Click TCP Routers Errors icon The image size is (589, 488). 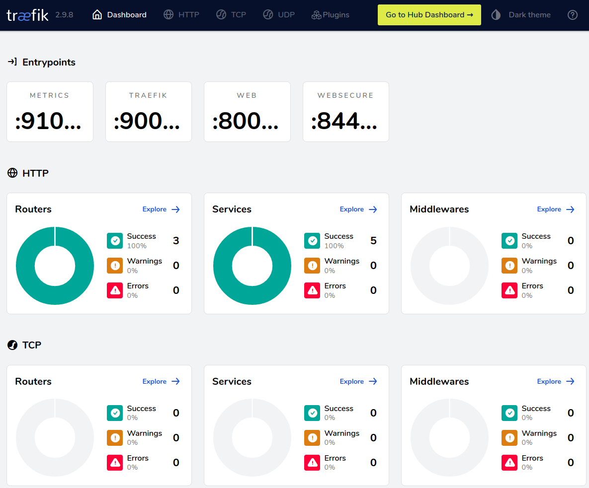coord(115,463)
